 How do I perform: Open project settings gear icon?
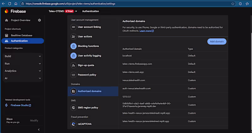(39, 20)
